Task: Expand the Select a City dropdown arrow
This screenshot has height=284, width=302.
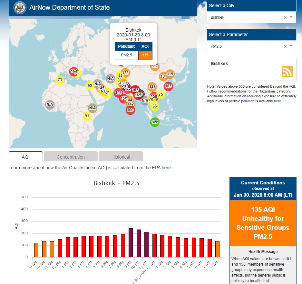Action: [291, 17]
